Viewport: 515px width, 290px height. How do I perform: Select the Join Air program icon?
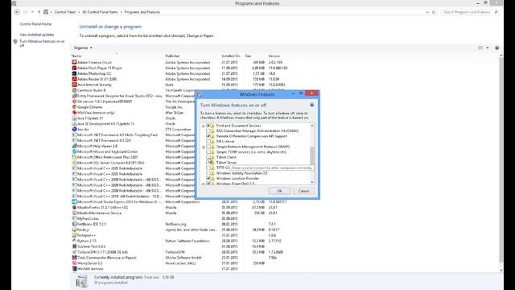pos(74,129)
